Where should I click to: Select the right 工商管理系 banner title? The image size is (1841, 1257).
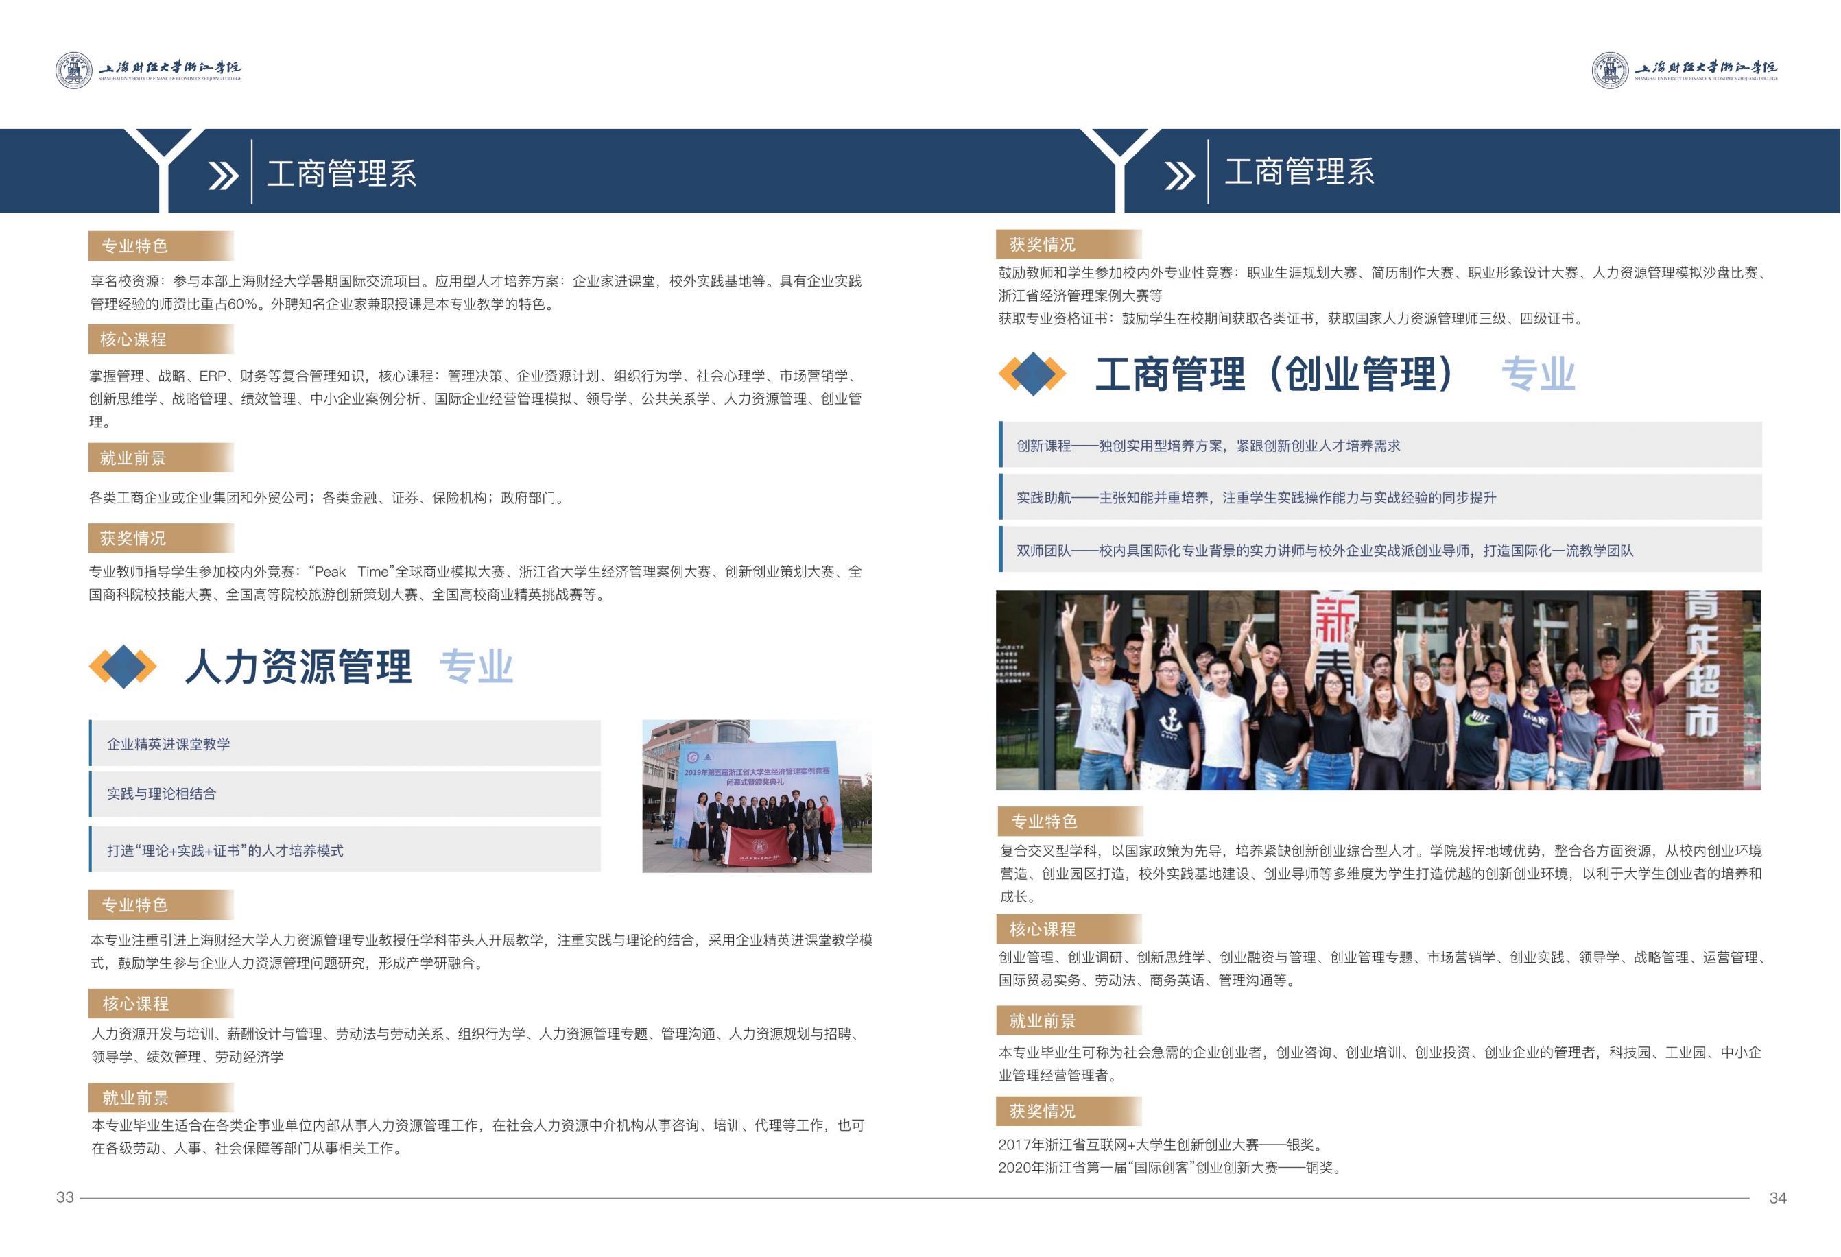(1298, 172)
